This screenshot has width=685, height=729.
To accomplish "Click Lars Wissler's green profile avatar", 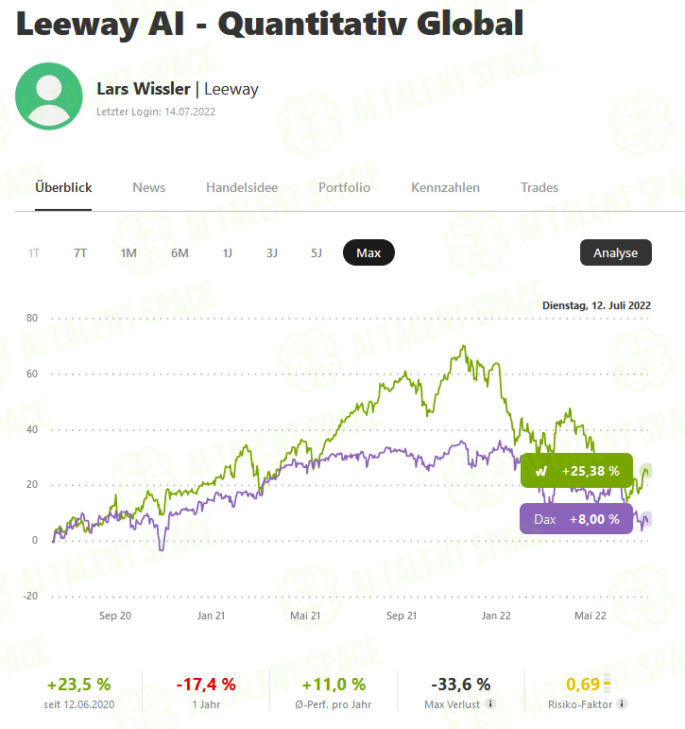I will (x=49, y=96).
